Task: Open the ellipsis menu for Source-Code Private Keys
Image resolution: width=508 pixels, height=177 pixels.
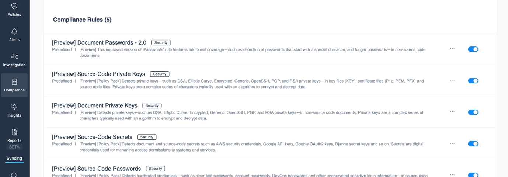Action: click(452, 80)
